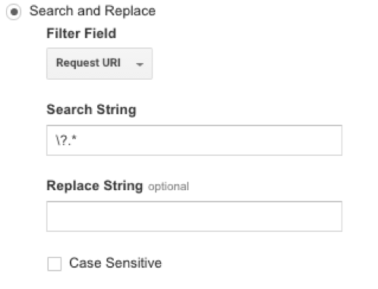Click the Search and Replace label text

(93, 11)
